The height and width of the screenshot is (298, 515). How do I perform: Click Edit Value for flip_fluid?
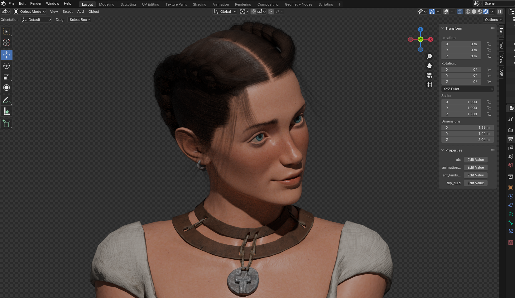pyautogui.click(x=475, y=183)
